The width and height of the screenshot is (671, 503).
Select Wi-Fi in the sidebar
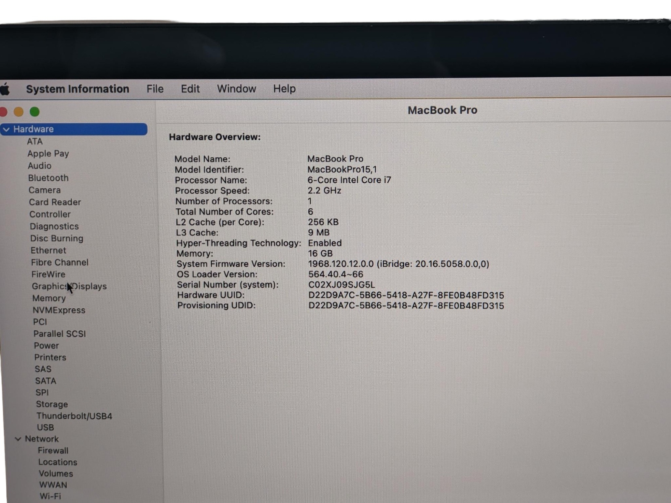(50, 496)
